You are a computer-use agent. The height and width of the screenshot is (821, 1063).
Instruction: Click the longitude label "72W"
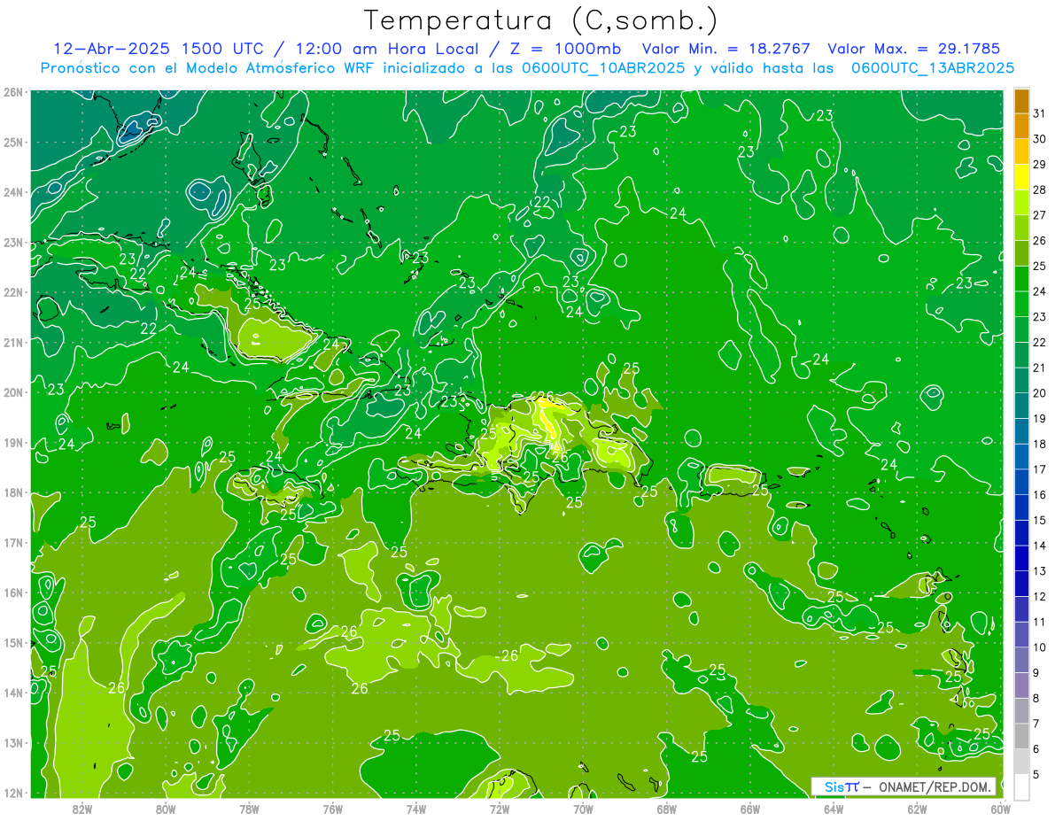(500, 809)
